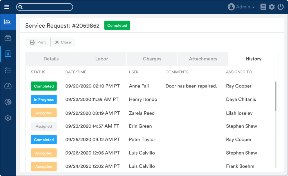Open the gauge dashboard sidebar icon
288x176 pixels.
[8, 86]
